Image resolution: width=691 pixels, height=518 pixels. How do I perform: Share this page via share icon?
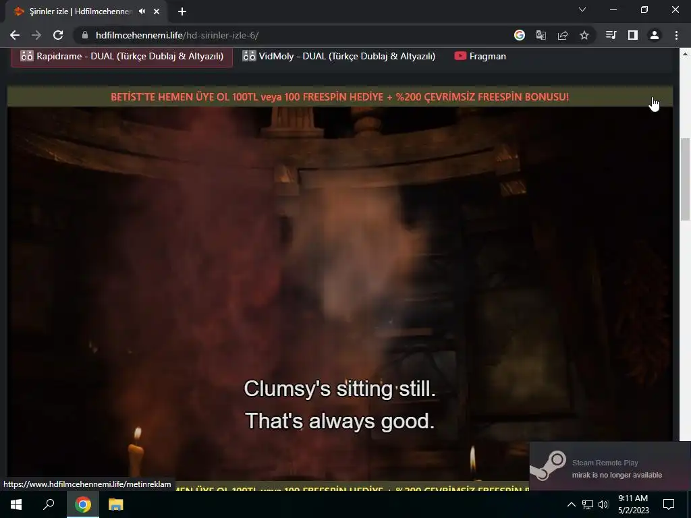coord(563,35)
